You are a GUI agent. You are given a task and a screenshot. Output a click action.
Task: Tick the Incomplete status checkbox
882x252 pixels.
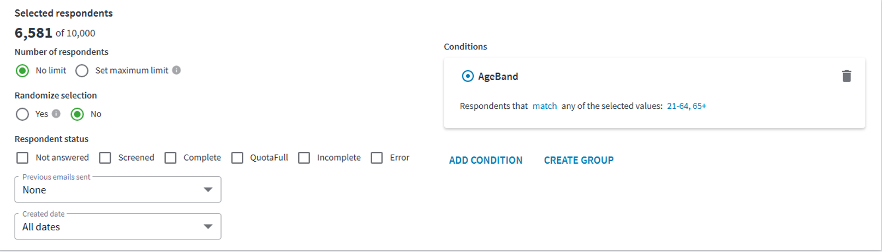point(304,158)
